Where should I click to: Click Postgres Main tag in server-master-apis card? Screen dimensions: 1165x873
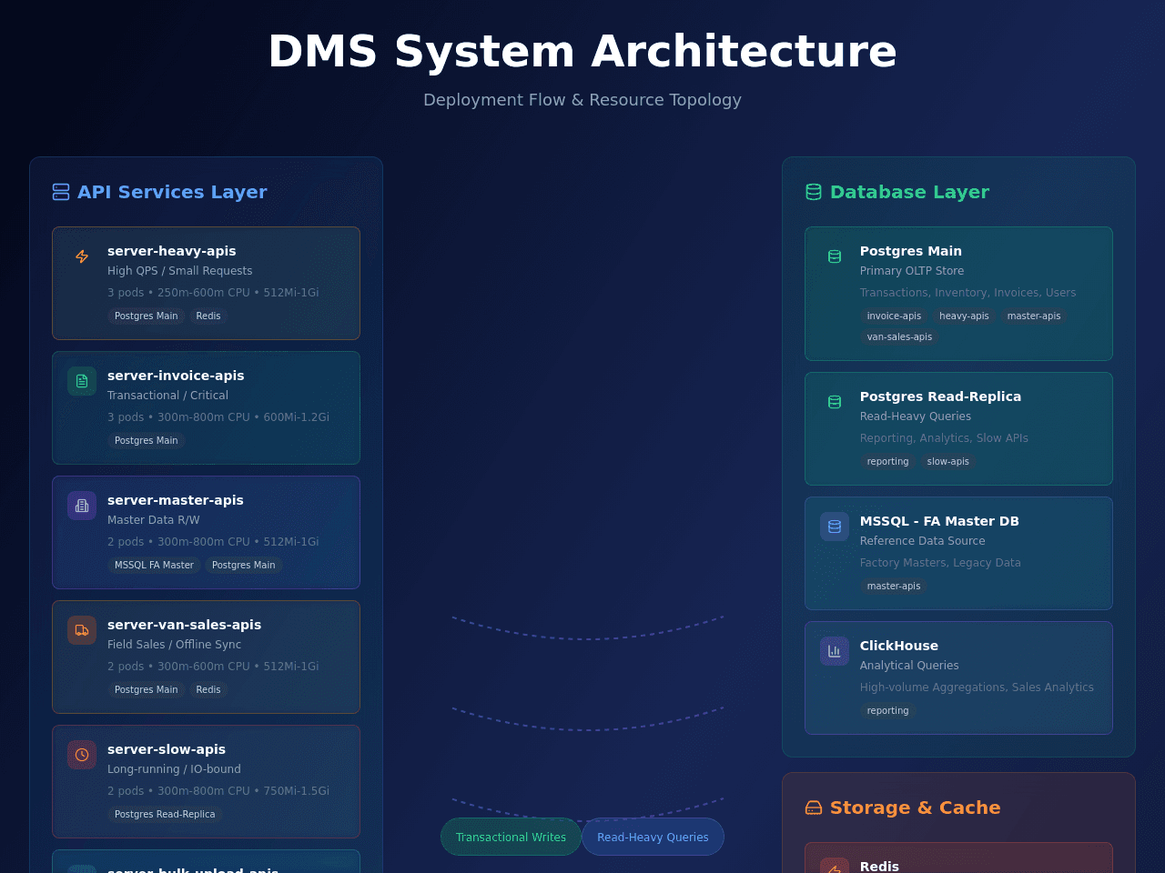click(x=244, y=566)
